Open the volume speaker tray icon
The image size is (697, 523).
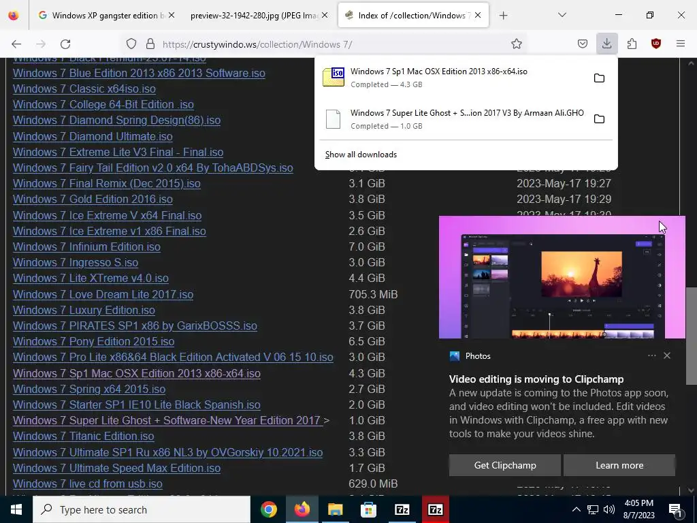(609, 509)
